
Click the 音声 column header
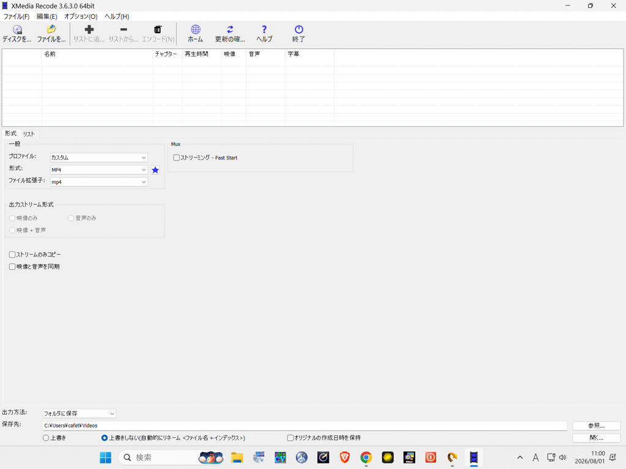265,54
